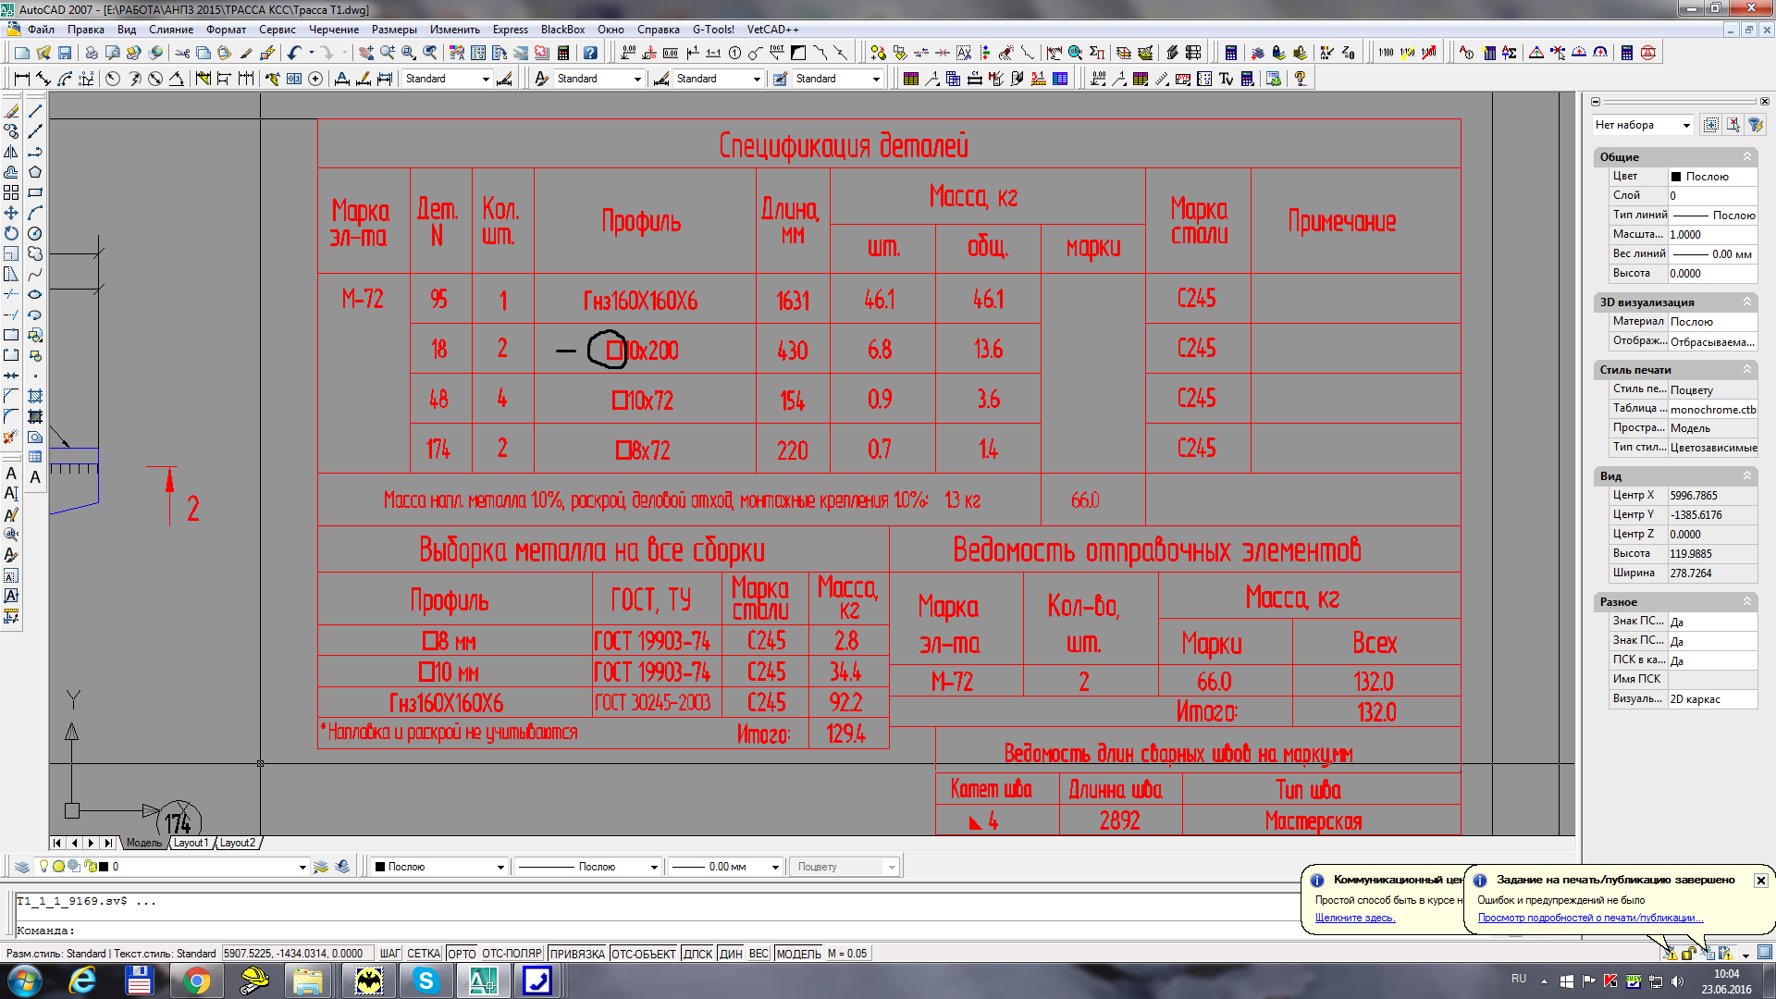Open the layer dropdown list
Image resolution: width=1776 pixels, height=999 pixels.
(302, 867)
